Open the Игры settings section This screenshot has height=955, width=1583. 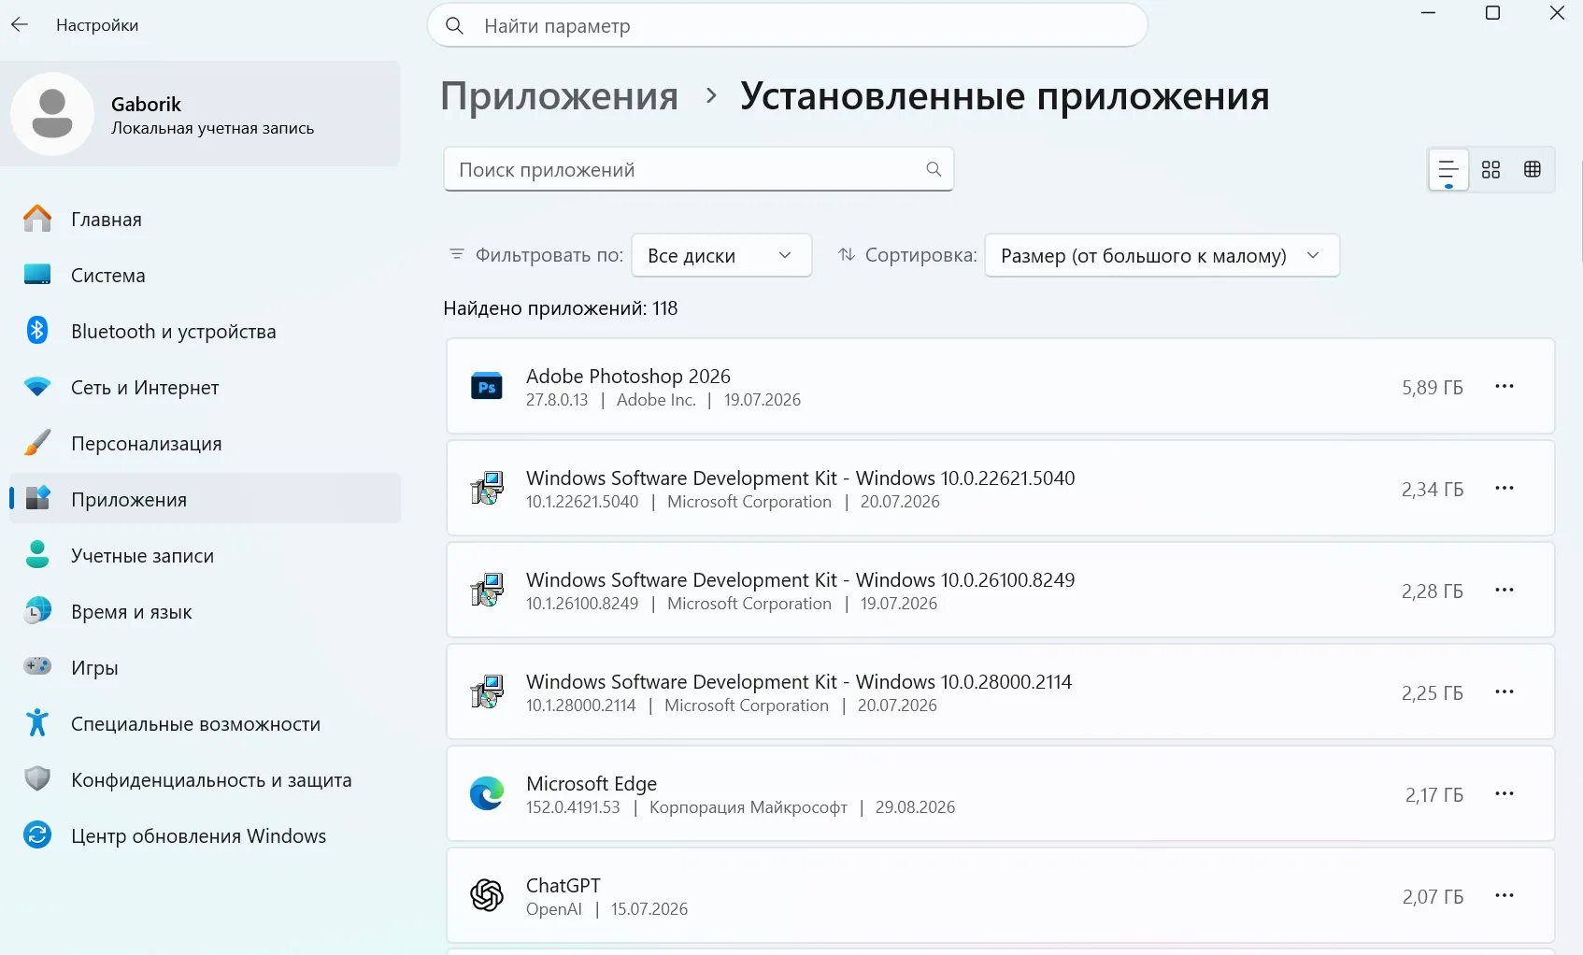tap(205, 667)
